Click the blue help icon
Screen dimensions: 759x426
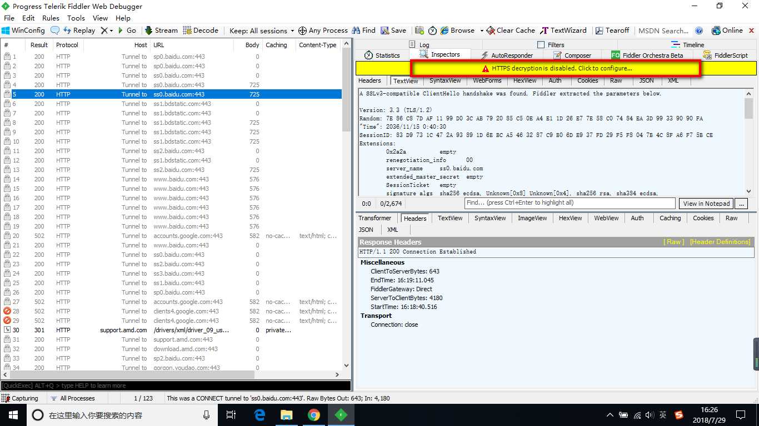(699, 31)
